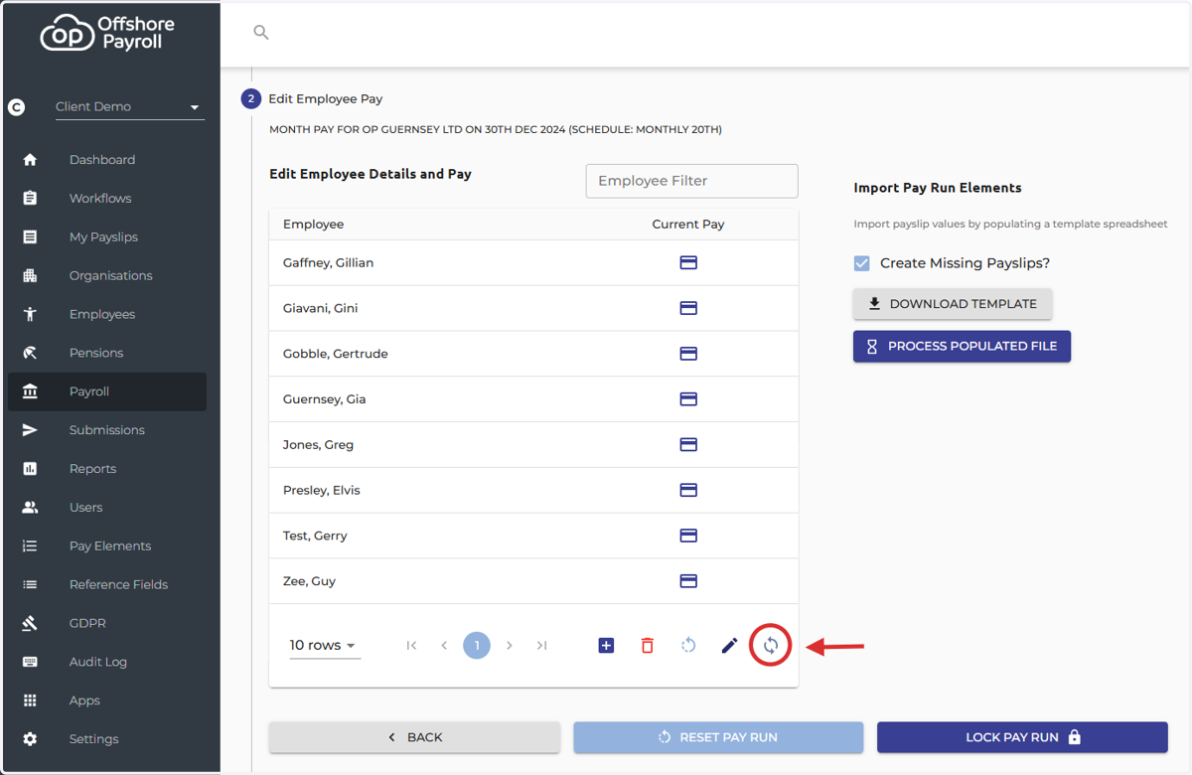Select page 1 in pagination
This screenshot has height=775, width=1192.
(477, 646)
